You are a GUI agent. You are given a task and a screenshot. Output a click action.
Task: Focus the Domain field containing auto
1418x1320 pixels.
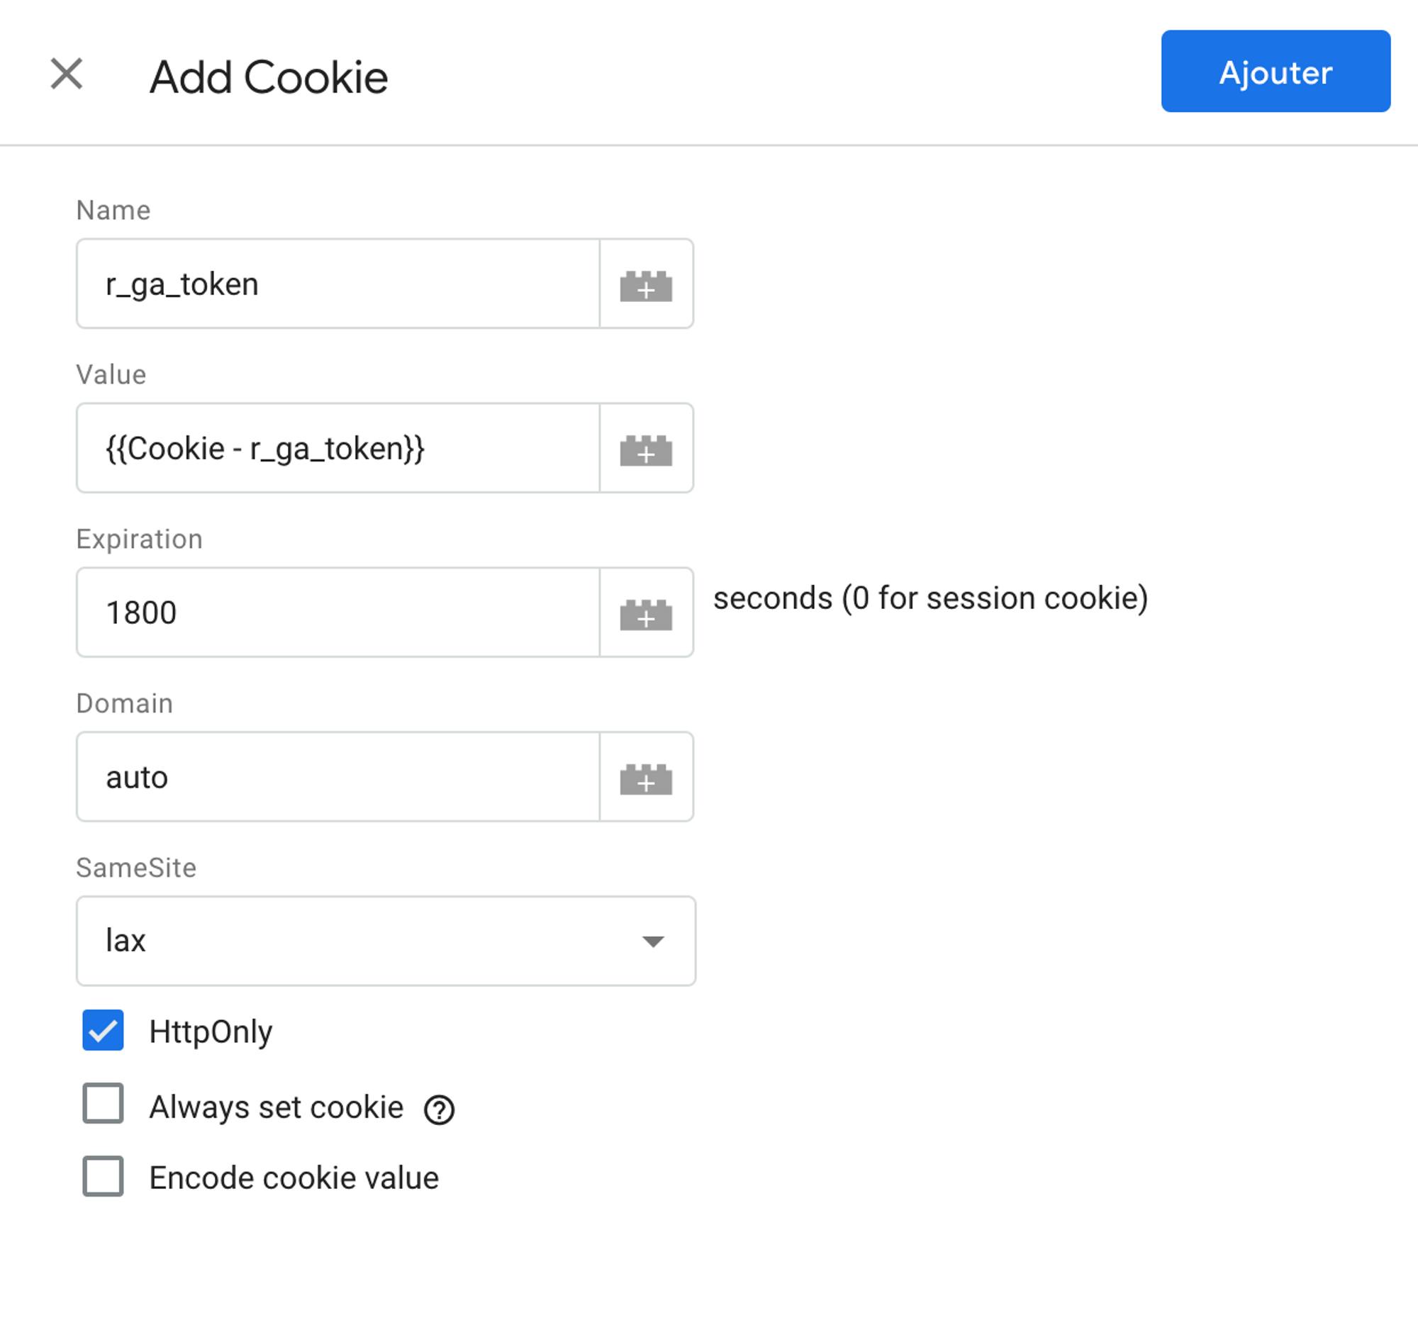pos(338,776)
